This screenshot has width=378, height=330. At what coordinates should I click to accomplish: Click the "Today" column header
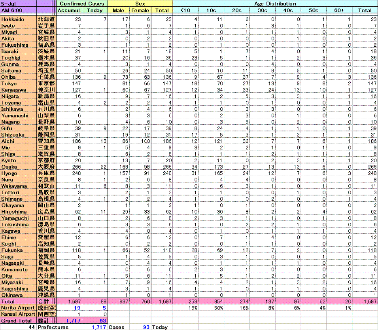(x=94, y=10)
